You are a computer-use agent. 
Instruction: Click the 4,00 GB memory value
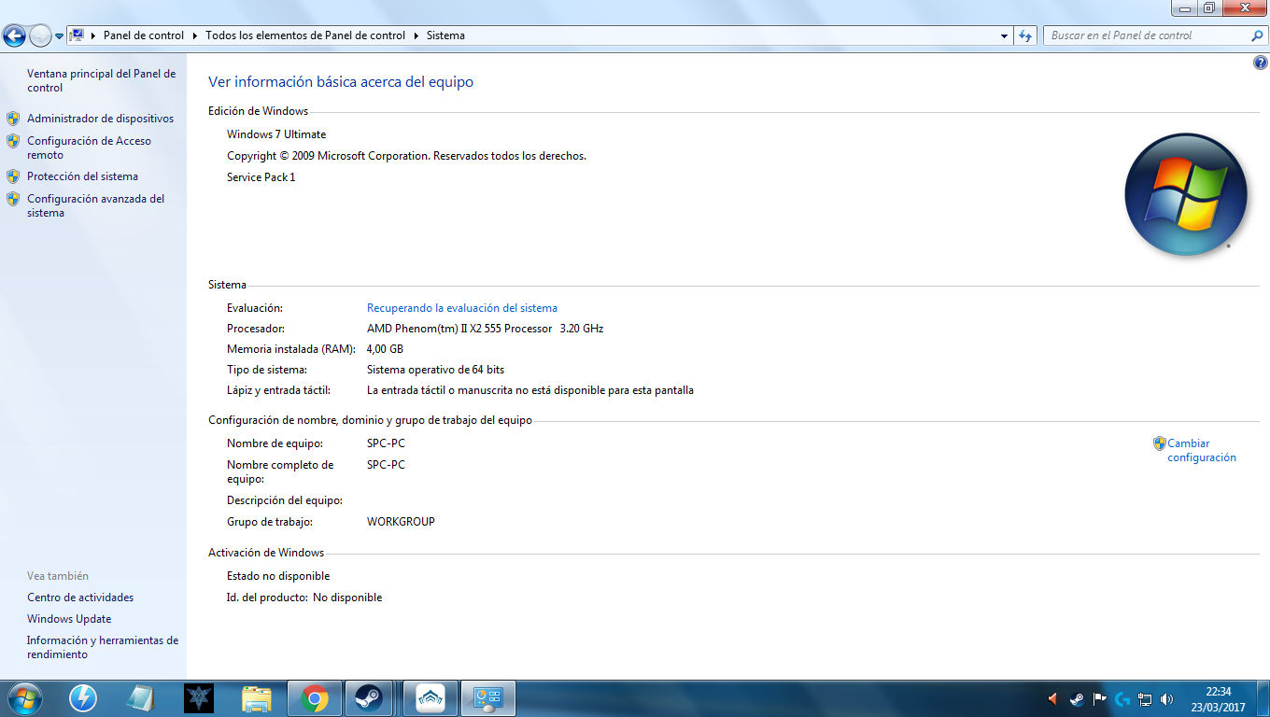[385, 349]
